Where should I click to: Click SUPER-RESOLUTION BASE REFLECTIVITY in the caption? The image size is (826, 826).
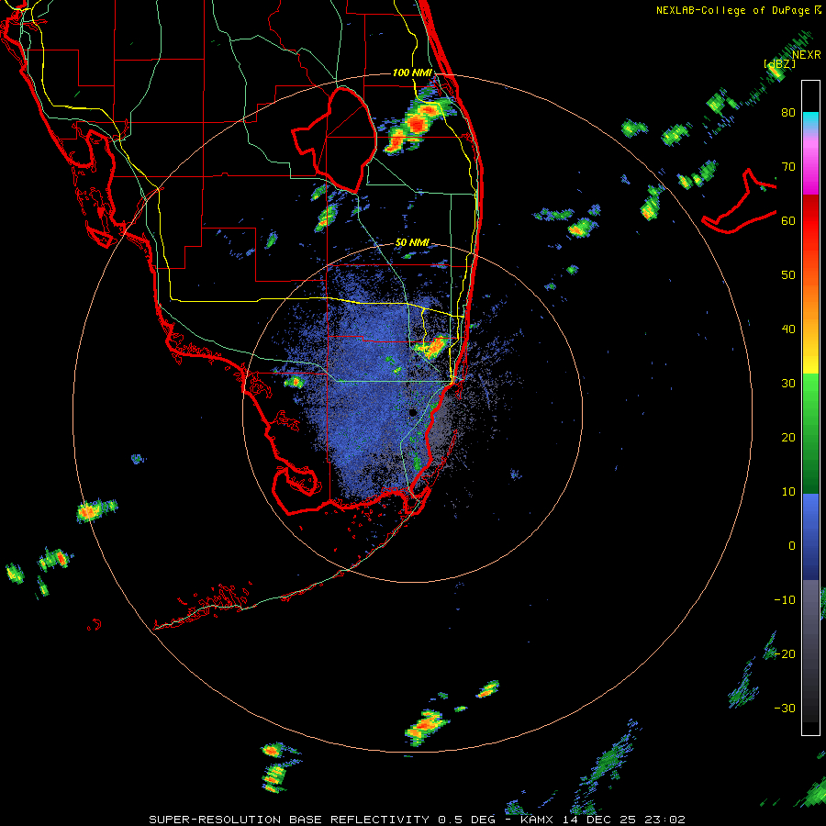(x=289, y=820)
